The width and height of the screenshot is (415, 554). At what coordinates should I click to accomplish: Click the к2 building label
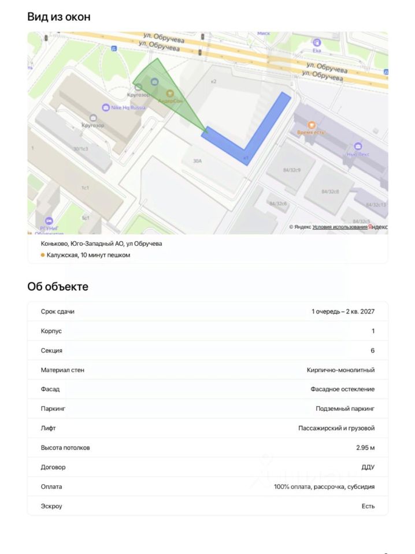pyautogui.click(x=213, y=81)
